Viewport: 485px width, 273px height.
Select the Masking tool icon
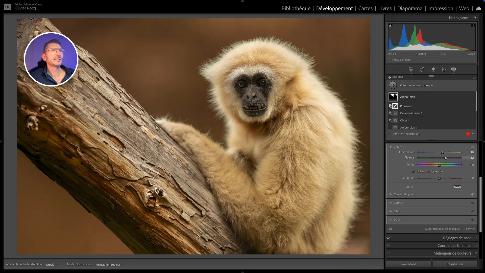pyautogui.click(x=454, y=70)
